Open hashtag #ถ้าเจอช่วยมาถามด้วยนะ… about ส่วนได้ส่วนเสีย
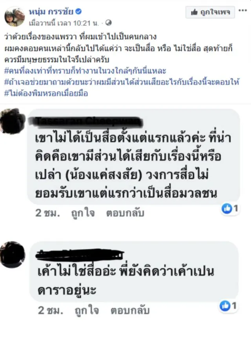 122,82
